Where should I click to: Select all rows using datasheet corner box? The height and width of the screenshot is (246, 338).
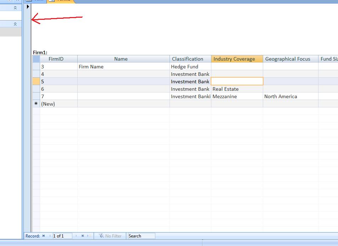tap(36, 59)
